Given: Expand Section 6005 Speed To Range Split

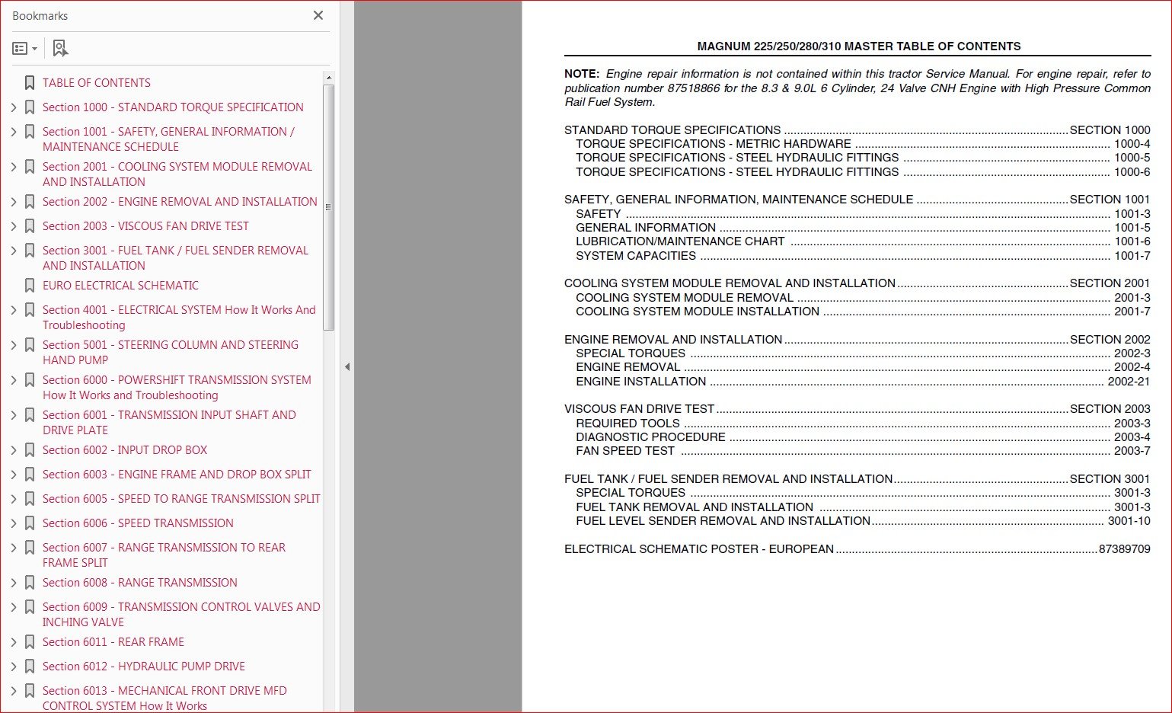Looking at the screenshot, I should coord(14,499).
